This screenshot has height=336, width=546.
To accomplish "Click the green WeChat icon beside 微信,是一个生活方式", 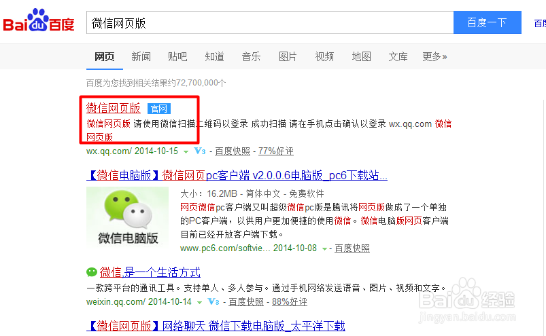I will (92, 272).
